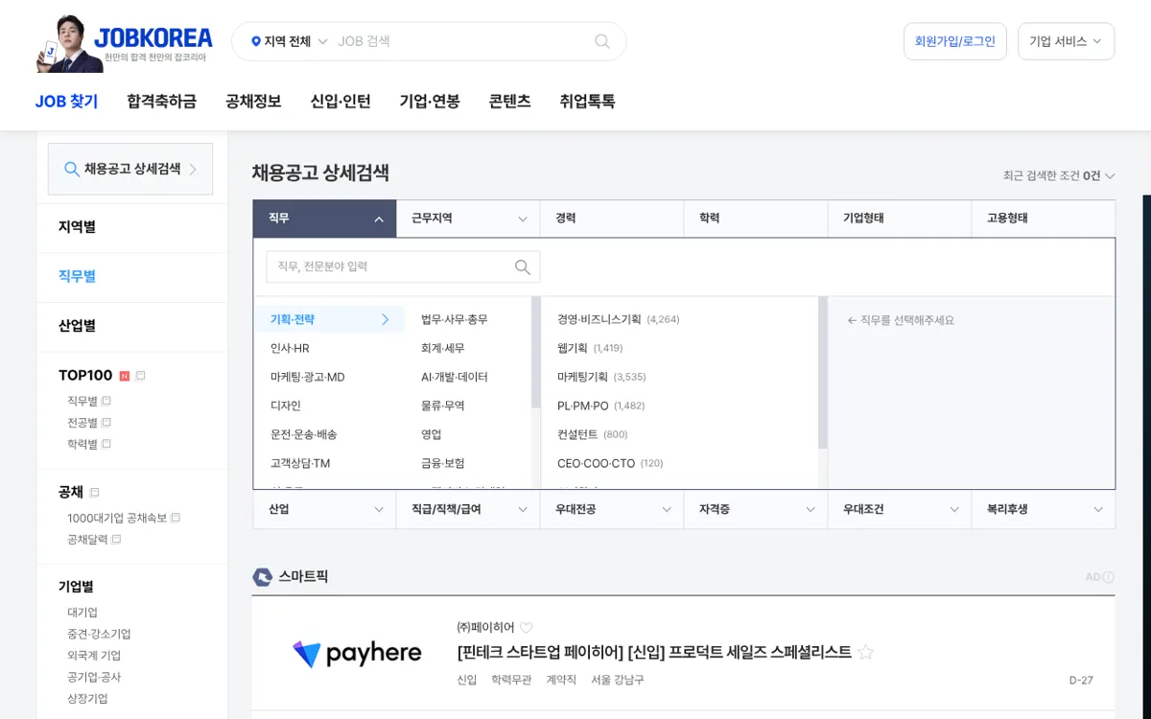The width and height of the screenshot is (1151, 719).
Task: Click the job category list scrollbar
Action: coord(535,353)
